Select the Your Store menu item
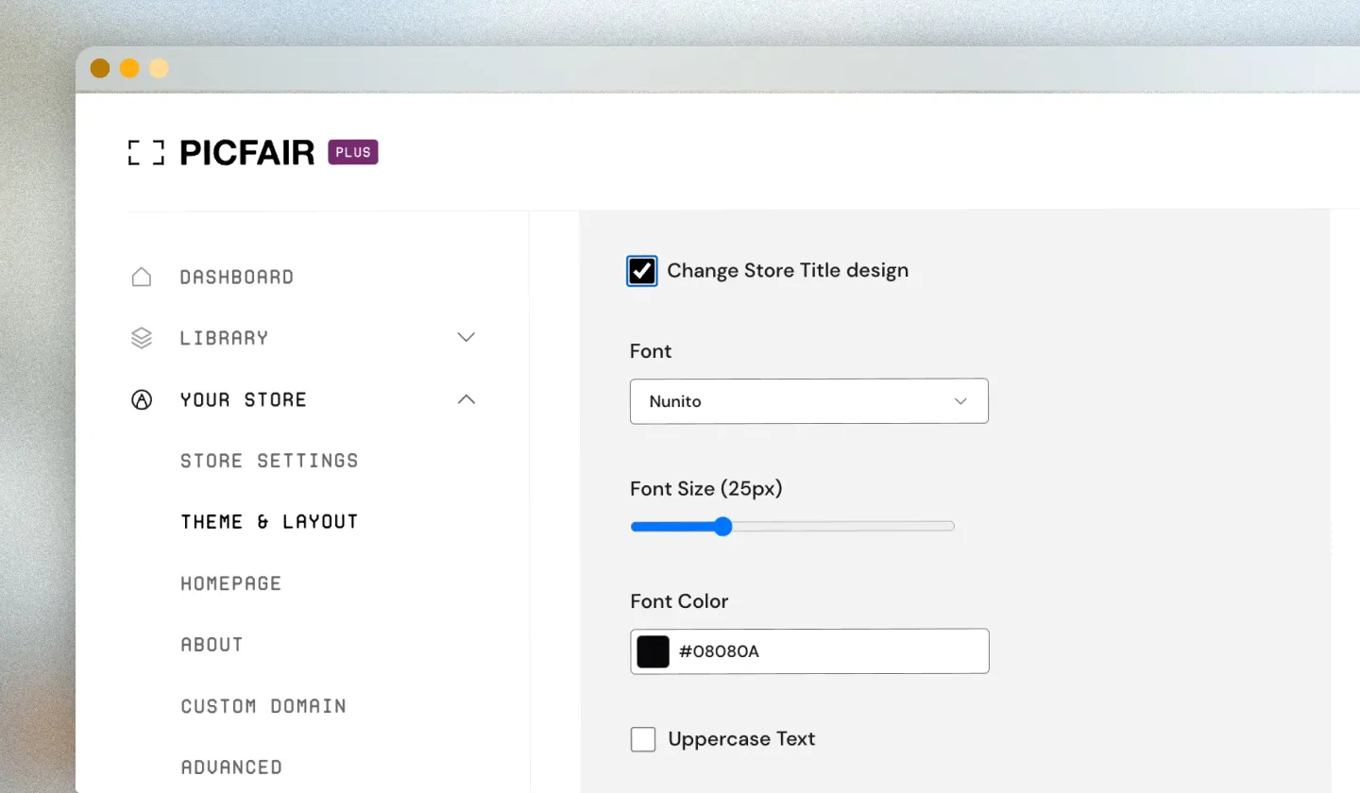 tap(244, 399)
